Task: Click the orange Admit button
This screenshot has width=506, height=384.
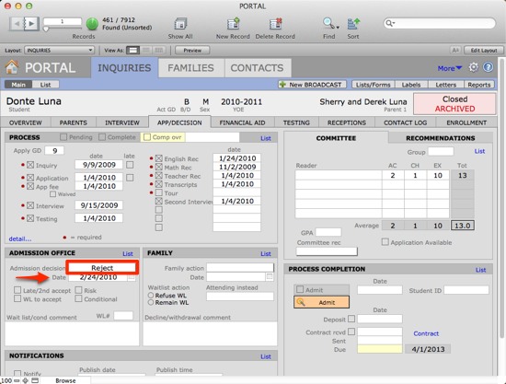Action: pos(321,302)
